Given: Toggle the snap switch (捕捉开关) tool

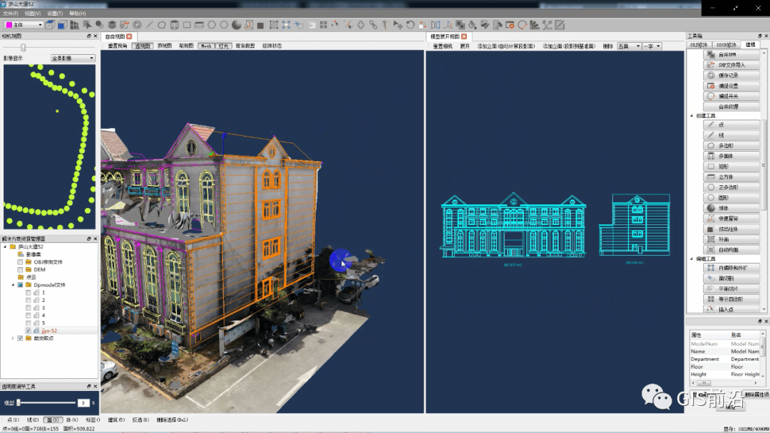Looking at the screenshot, I should (731, 96).
